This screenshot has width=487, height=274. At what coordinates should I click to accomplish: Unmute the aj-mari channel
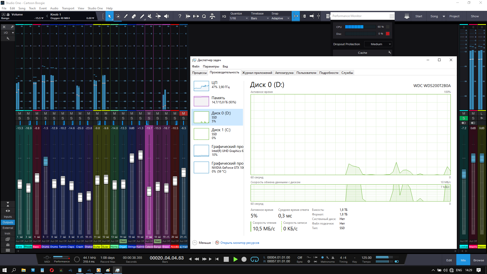coord(183,113)
